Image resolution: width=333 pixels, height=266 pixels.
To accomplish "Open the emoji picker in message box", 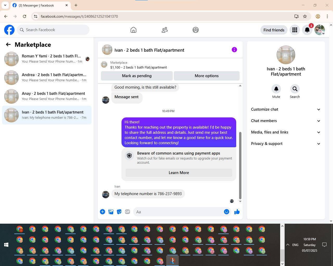I will coord(227,212).
